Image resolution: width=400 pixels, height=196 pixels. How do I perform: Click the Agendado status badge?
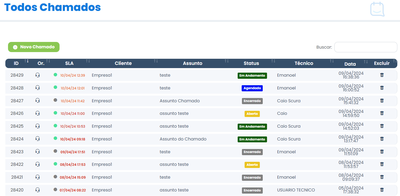point(252,88)
